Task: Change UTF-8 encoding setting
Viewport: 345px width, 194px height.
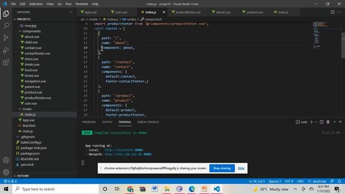Action: tap(289, 181)
